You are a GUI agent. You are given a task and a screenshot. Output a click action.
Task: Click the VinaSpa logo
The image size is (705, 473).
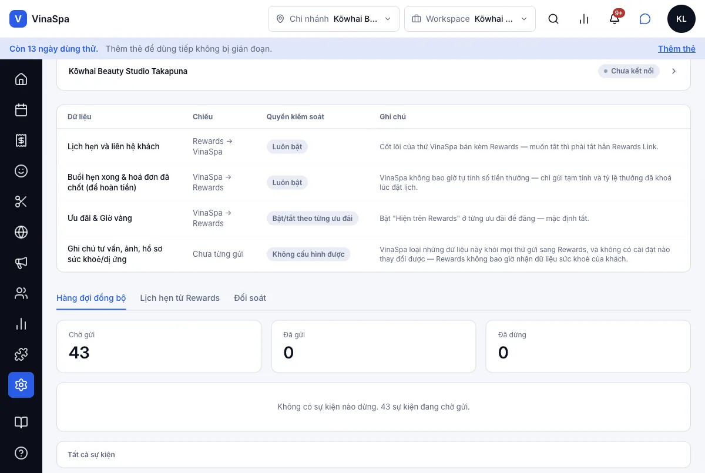tap(39, 19)
